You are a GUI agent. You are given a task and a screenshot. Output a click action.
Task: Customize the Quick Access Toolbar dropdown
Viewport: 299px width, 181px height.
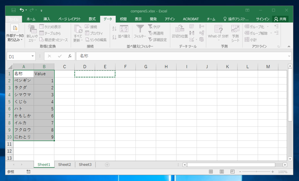(x=41, y=11)
